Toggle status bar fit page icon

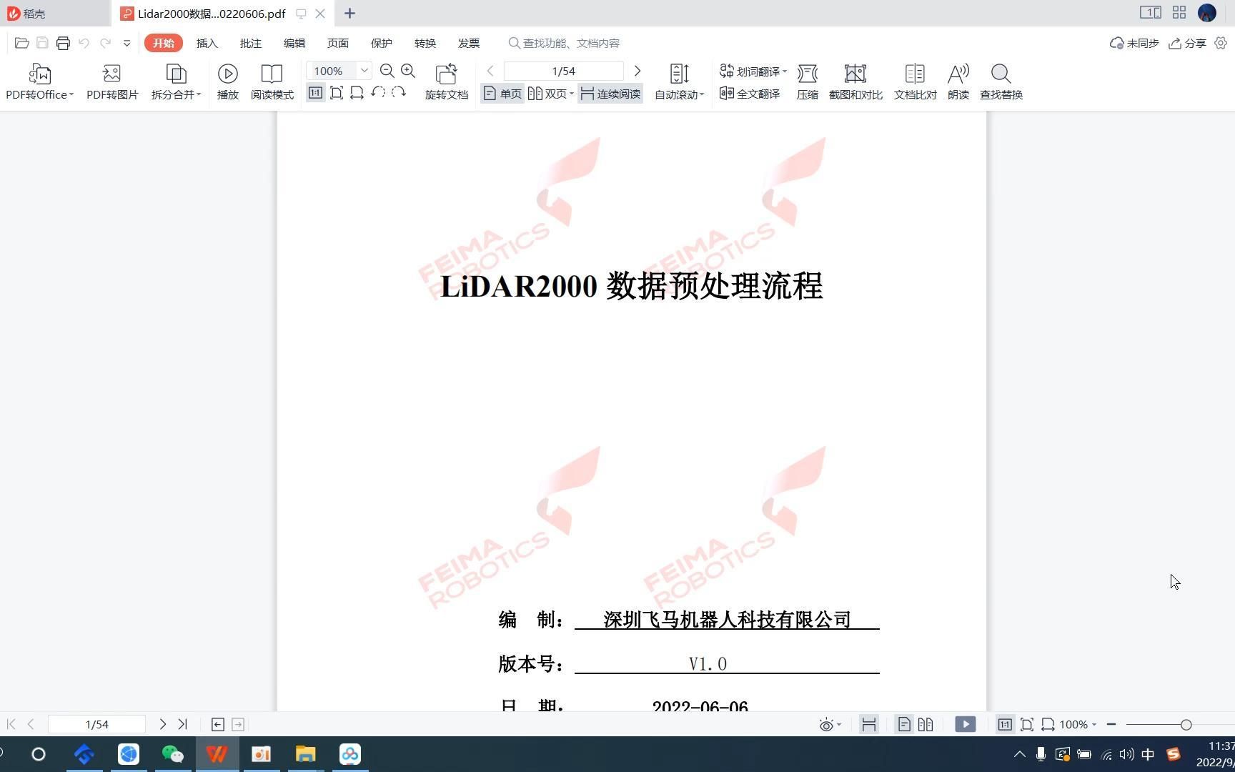[x=1027, y=724]
